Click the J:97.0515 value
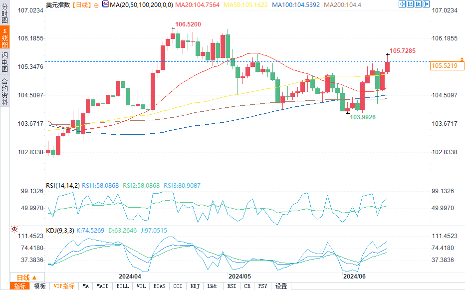This screenshot has width=465, height=290. 154,230
